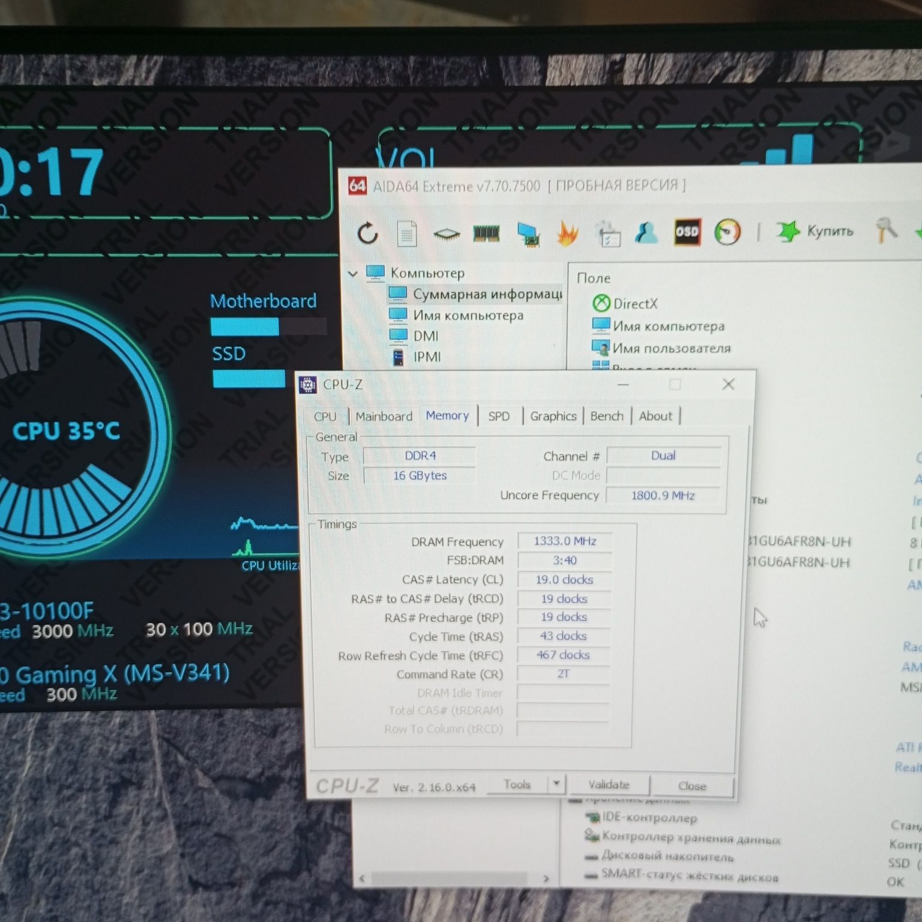Click the CPU 35°C temperature gauge

click(x=66, y=430)
